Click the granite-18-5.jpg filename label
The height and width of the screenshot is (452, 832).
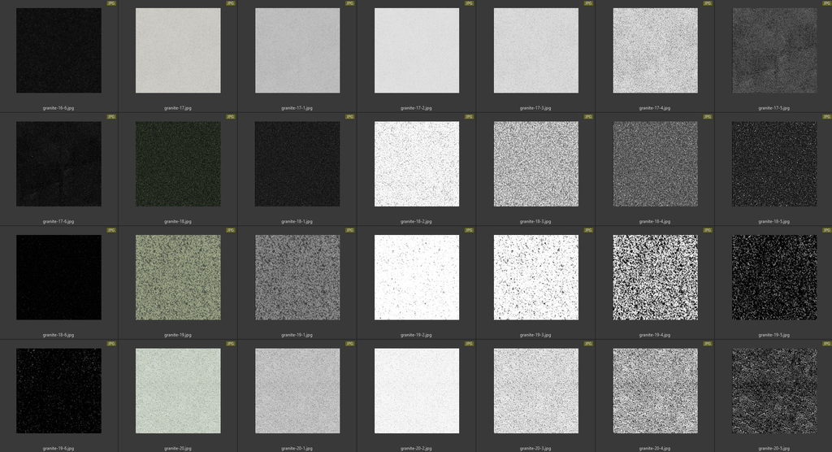click(774, 221)
